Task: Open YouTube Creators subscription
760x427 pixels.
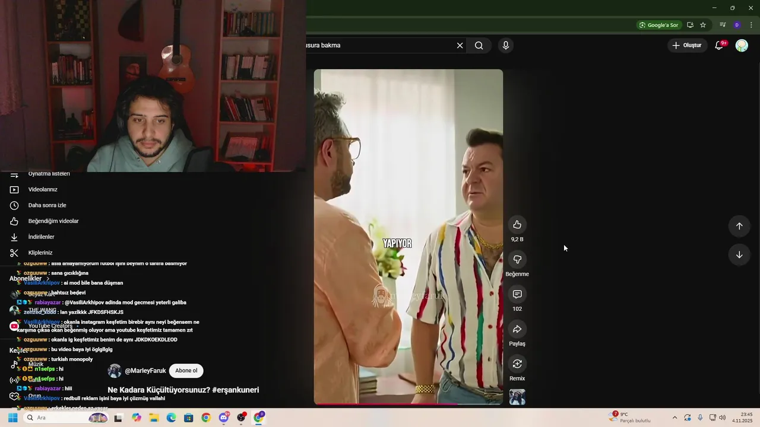Action: pyautogui.click(x=50, y=326)
